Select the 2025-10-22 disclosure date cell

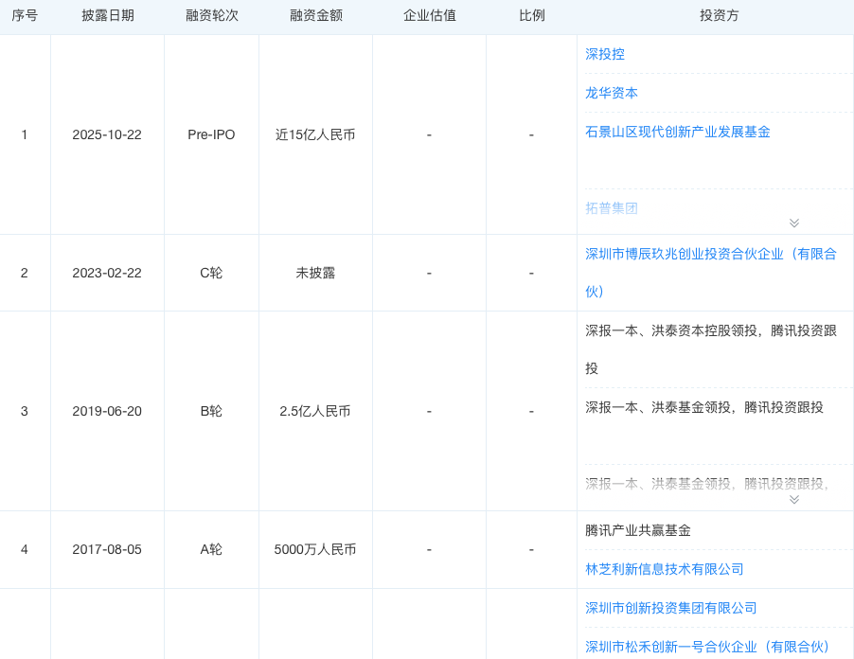(x=107, y=134)
